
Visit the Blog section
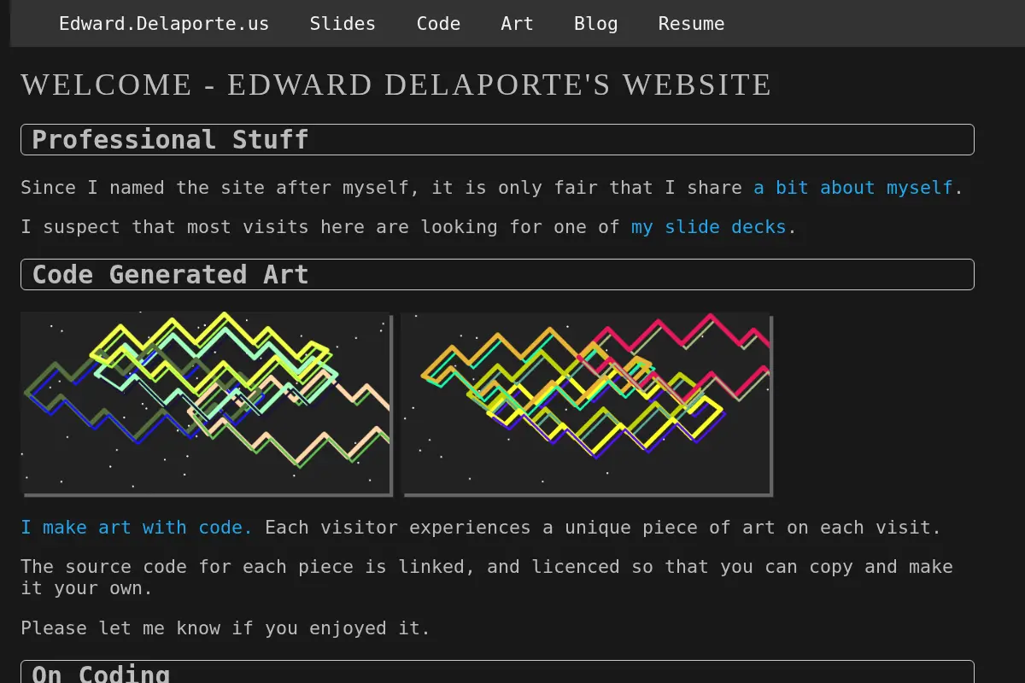(595, 24)
